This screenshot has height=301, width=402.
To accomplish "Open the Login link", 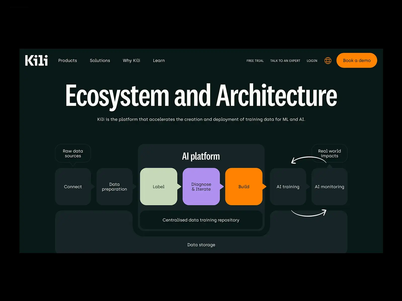I will [312, 61].
